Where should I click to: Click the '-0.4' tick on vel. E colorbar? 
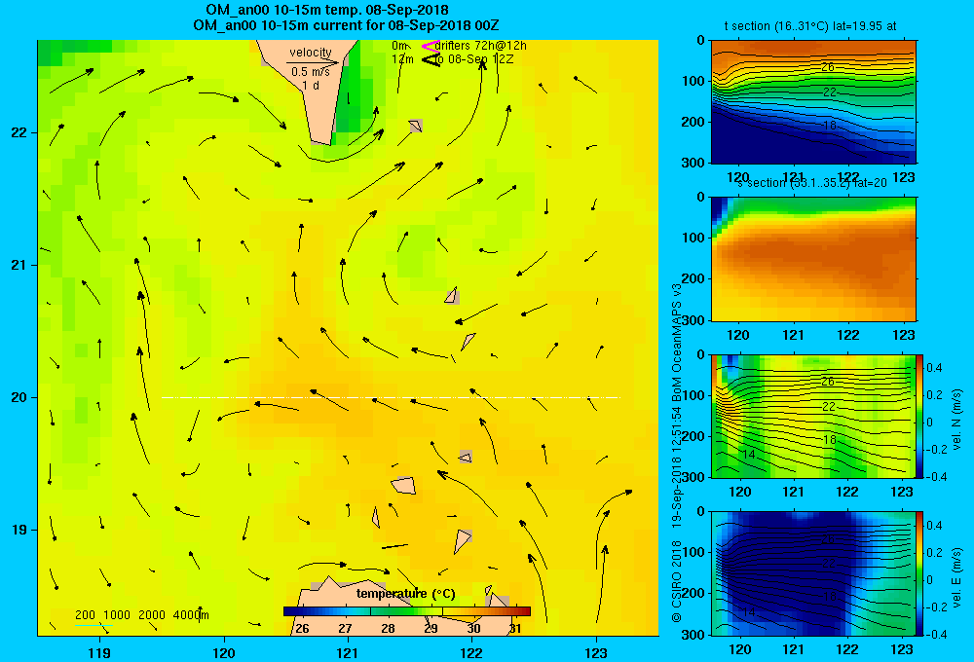coord(936,634)
